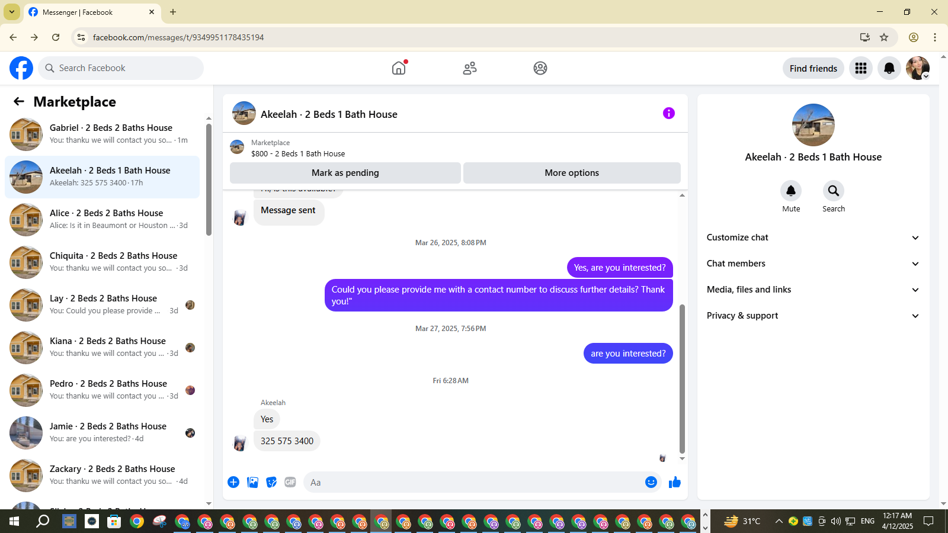Image resolution: width=948 pixels, height=533 pixels.
Task: Expand Chat members section
Action: coord(813,264)
